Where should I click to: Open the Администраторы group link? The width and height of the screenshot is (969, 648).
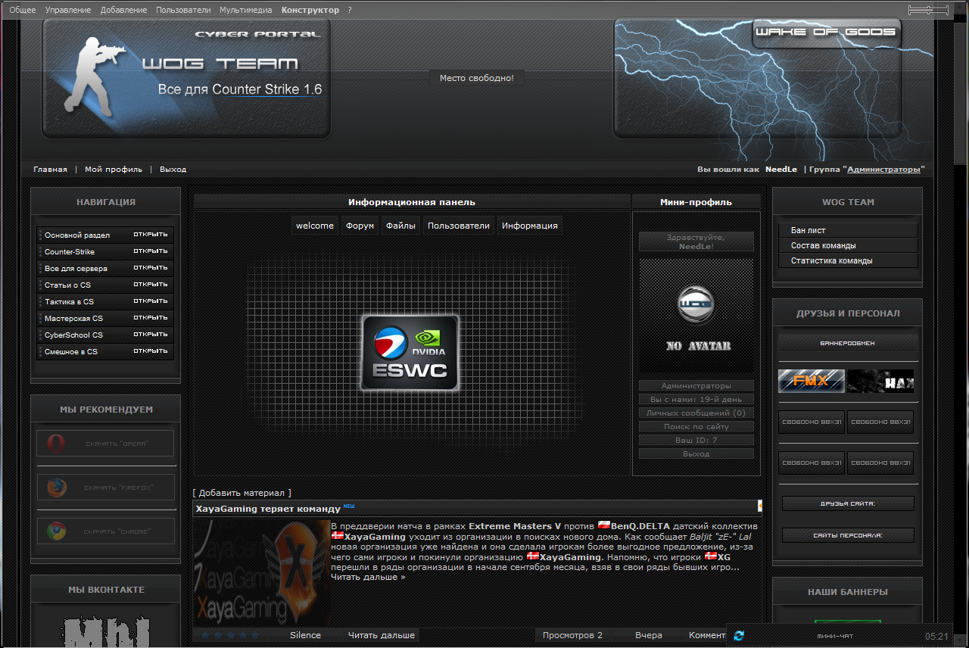pyautogui.click(x=883, y=170)
